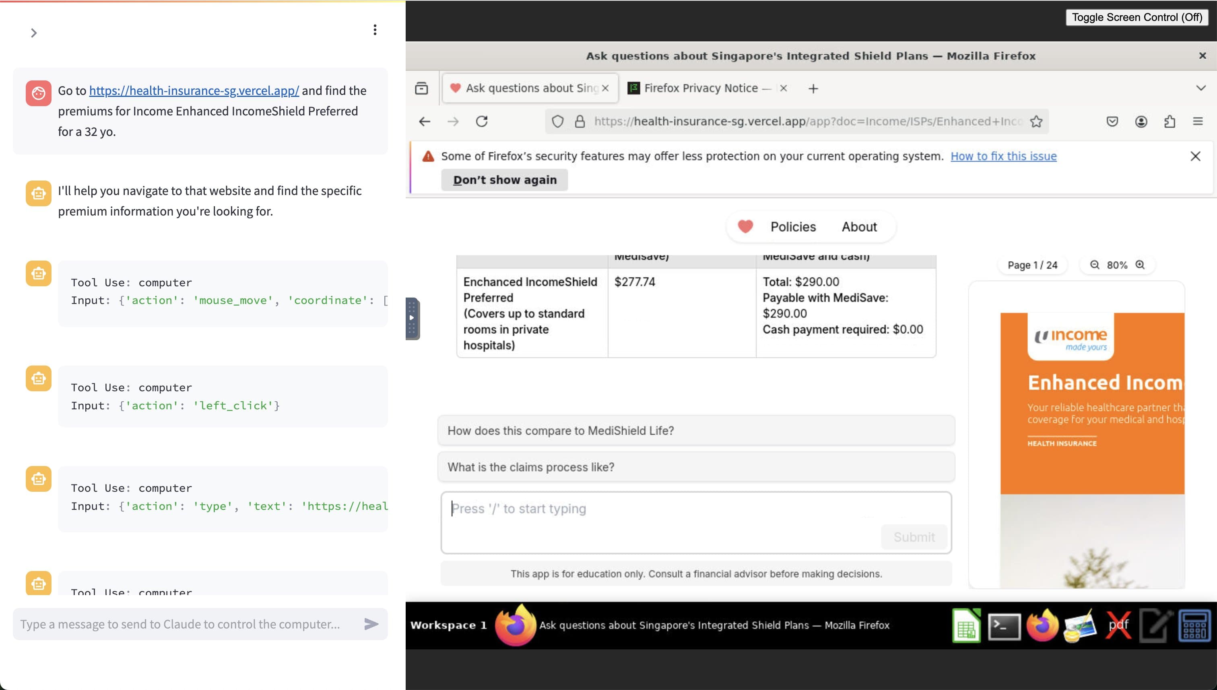This screenshot has width=1217, height=690.
Task: Click the Page 1 / 24 indicator
Action: click(1032, 265)
